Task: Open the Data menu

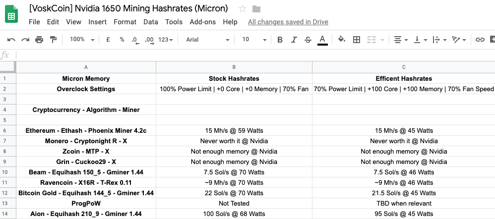Action: (x=151, y=22)
